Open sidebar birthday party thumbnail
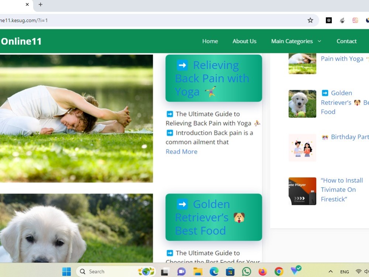 [x=302, y=148]
